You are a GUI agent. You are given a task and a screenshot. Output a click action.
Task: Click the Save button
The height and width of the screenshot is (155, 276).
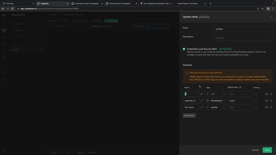click(x=267, y=150)
